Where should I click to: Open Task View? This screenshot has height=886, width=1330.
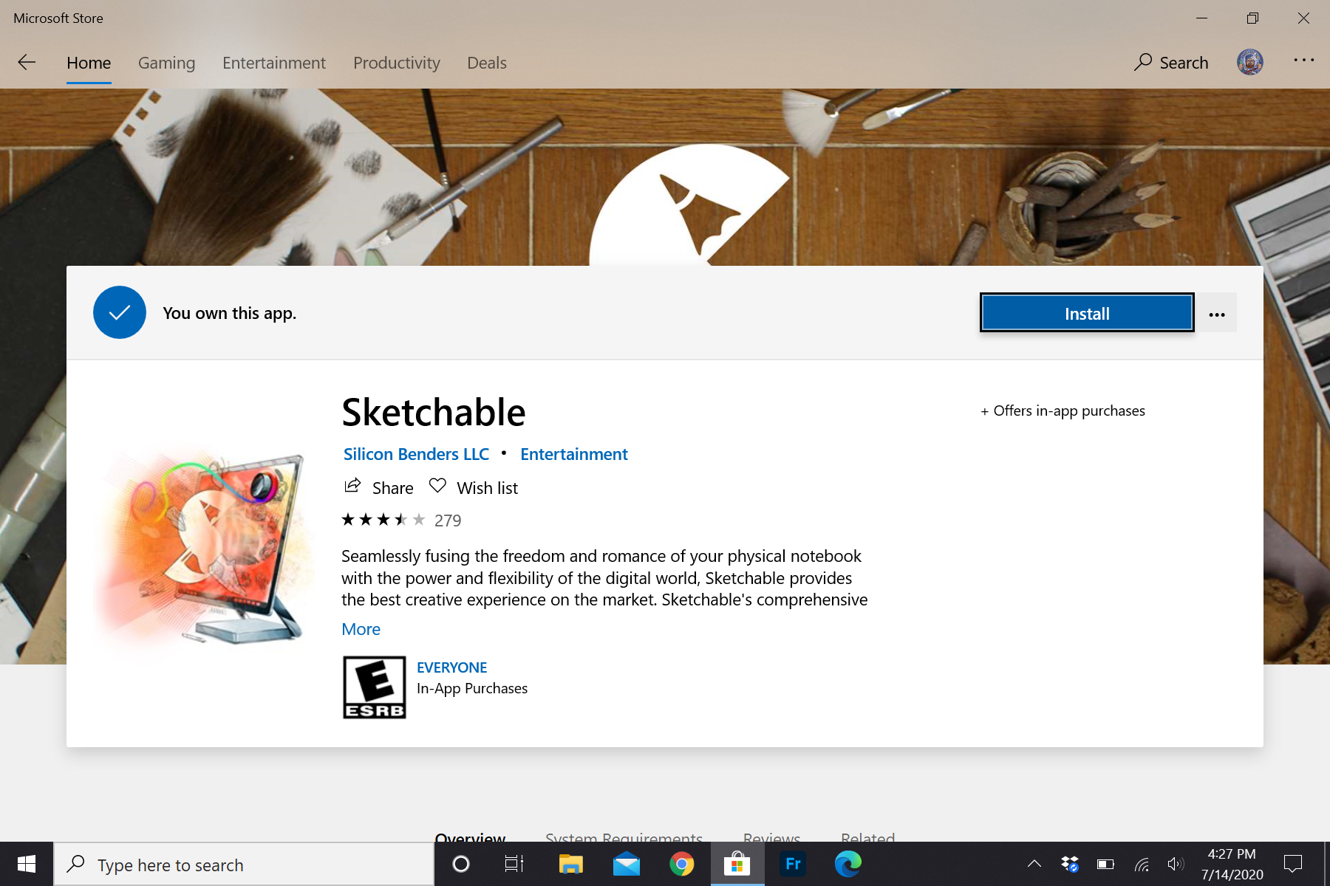point(514,864)
